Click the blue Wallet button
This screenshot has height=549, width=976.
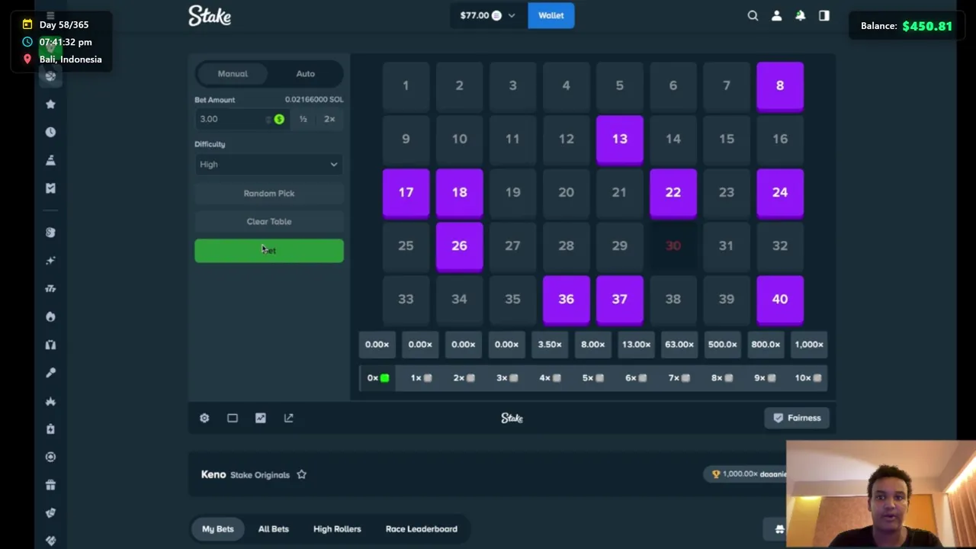pos(551,15)
